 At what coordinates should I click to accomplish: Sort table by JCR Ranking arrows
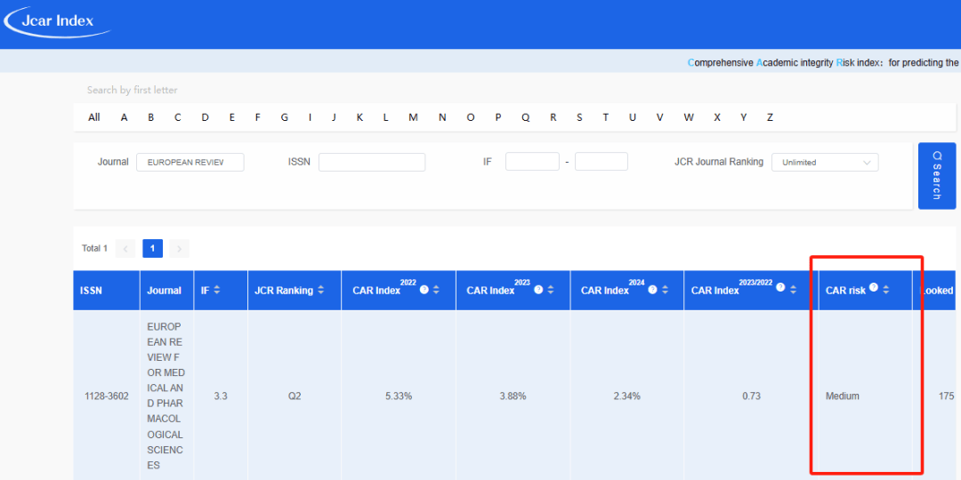(323, 291)
